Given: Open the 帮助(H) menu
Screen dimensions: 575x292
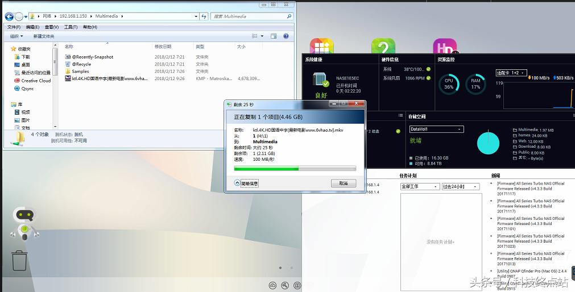Looking at the screenshot, I should pyautogui.click(x=90, y=27).
